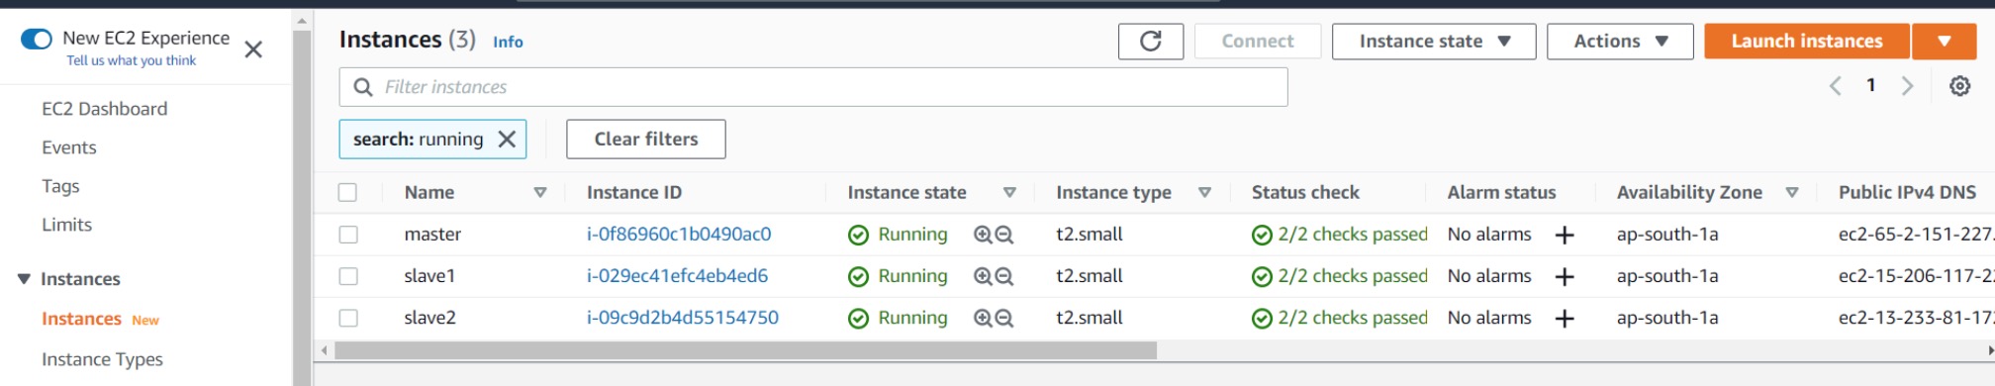Viewport: 1995px width, 386px height.
Task: Click the horizontal table scrollbar thumb
Action: pyautogui.click(x=745, y=350)
